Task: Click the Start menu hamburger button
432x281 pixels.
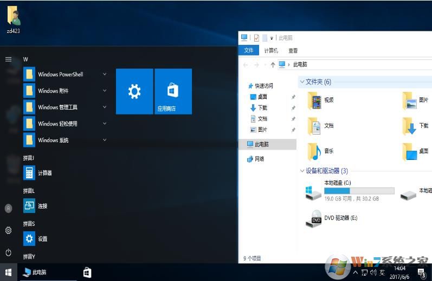Action: 9,59
